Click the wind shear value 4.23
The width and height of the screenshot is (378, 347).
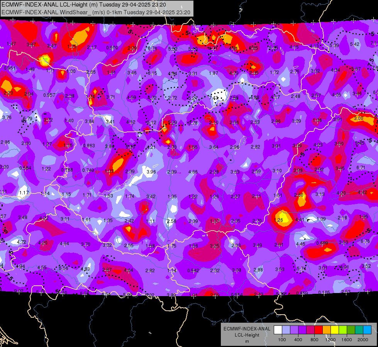click(x=318, y=145)
